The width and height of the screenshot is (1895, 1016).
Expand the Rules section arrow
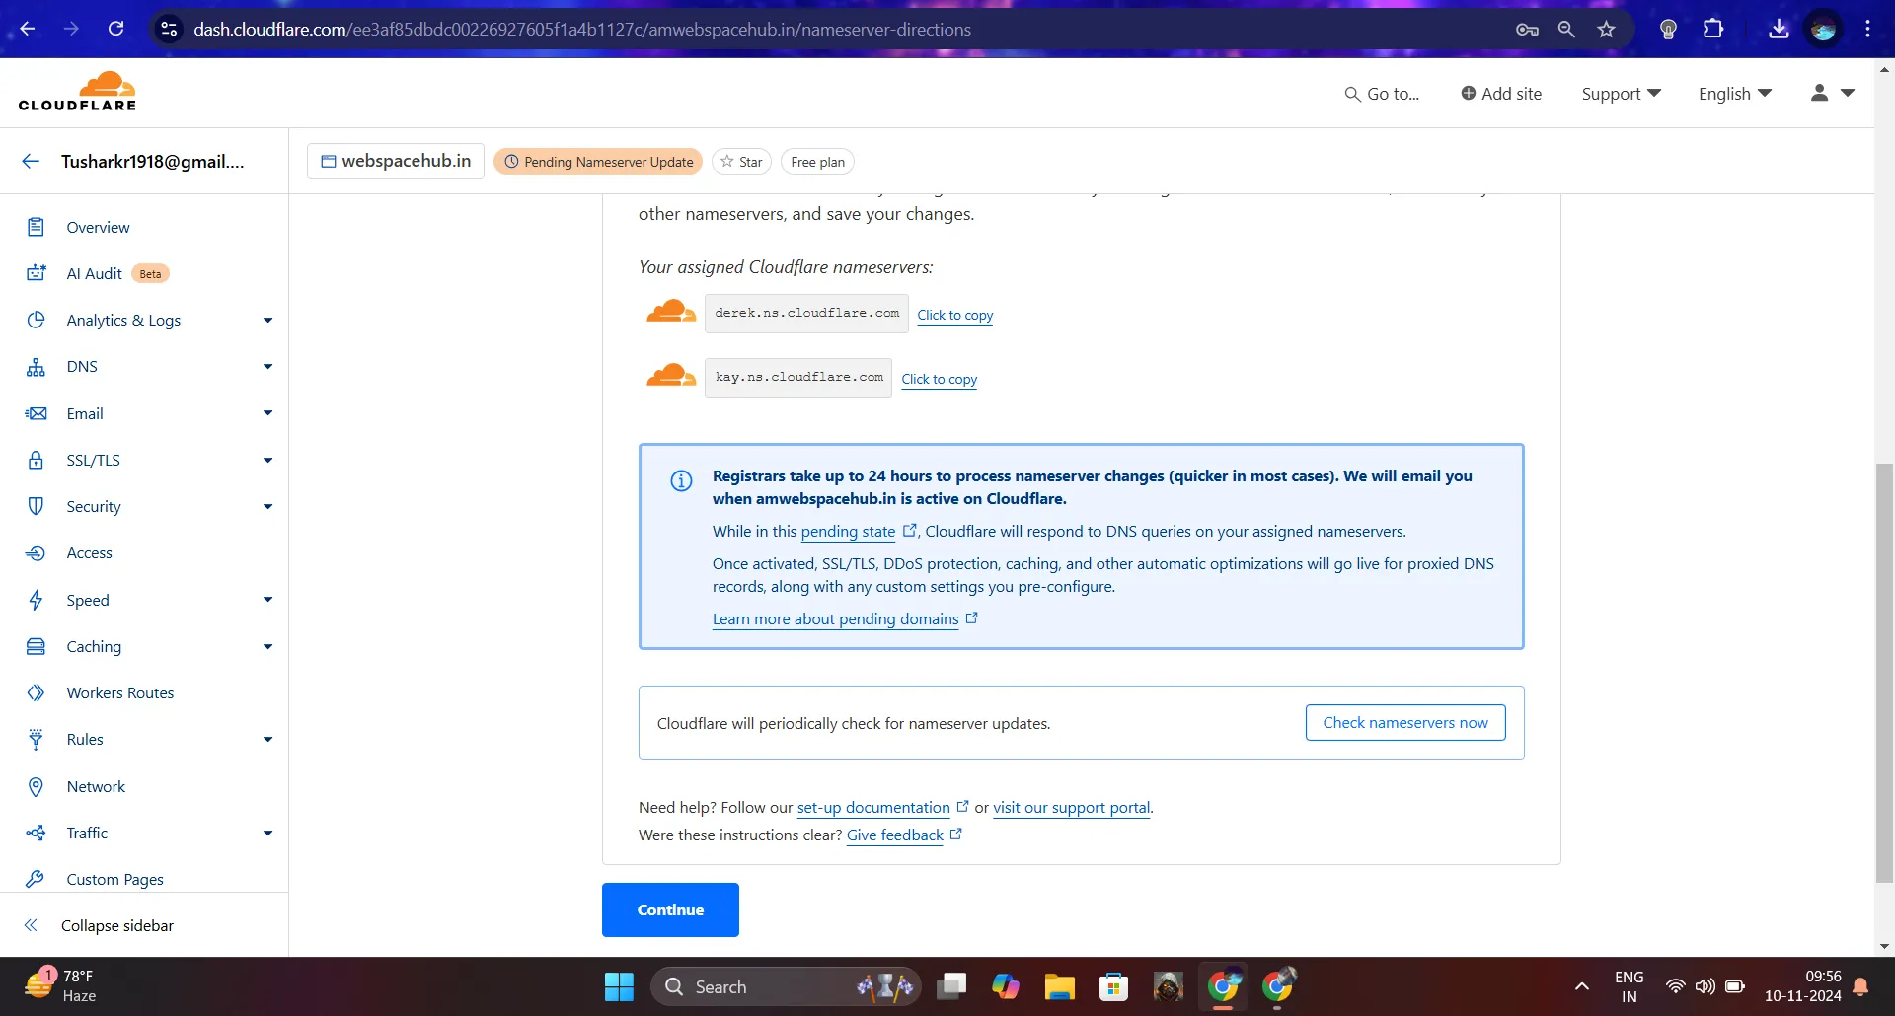pyautogui.click(x=267, y=739)
